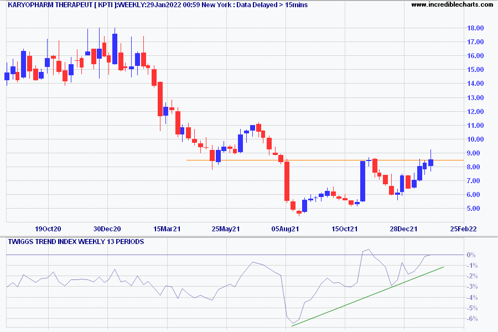498x332 pixels.
Task: Click the 18.00 price axis label
Action: [475, 28]
